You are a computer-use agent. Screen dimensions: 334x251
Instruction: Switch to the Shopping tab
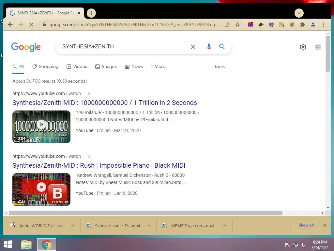click(x=45, y=66)
